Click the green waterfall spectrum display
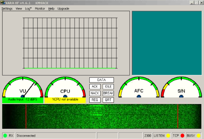The image size is (204, 139). click(x=102, y=116)
